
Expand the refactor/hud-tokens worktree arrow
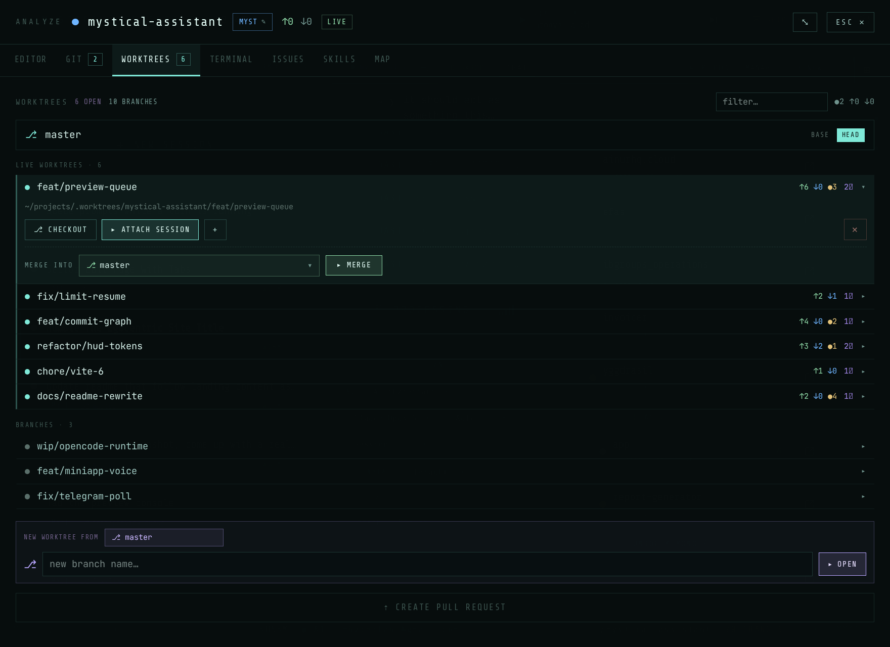[x=863, y=346]
